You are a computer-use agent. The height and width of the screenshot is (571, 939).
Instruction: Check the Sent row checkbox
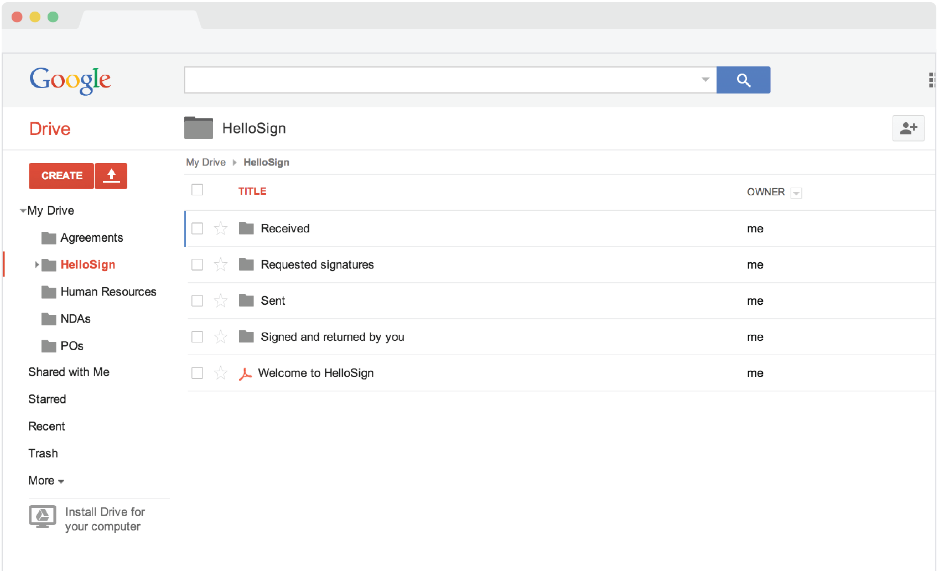point(197,300)
